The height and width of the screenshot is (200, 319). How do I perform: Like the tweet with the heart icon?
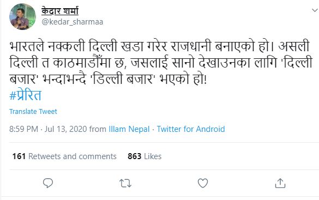click(x=203, y=183)
